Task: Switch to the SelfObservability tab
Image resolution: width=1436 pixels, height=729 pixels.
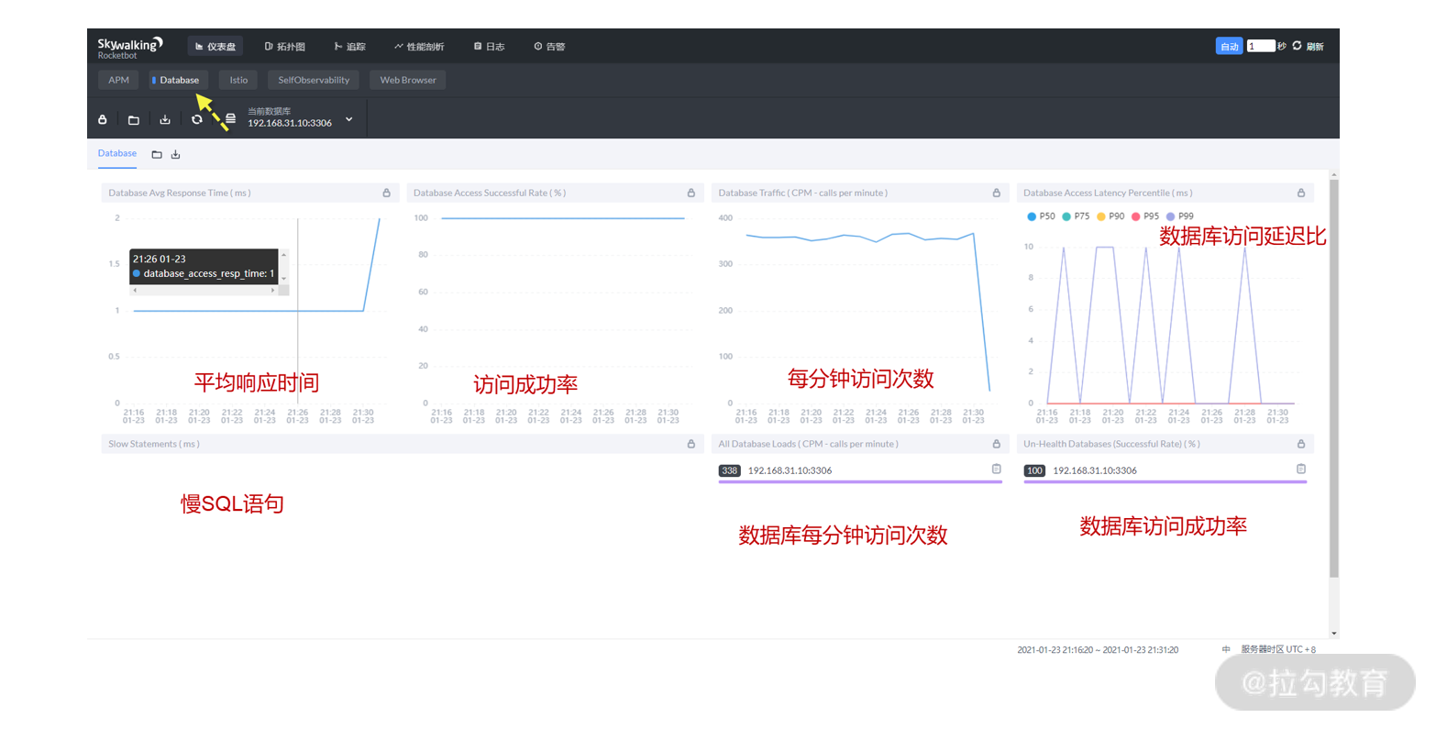Action: click(314, 80)
